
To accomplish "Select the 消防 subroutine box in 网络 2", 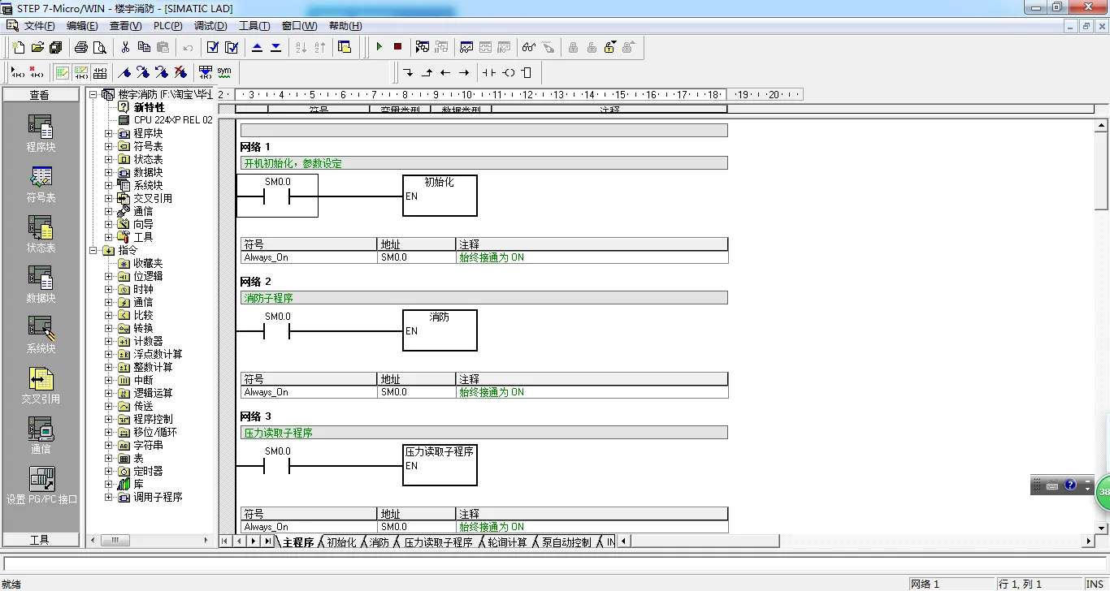I will tap(440, 330).
